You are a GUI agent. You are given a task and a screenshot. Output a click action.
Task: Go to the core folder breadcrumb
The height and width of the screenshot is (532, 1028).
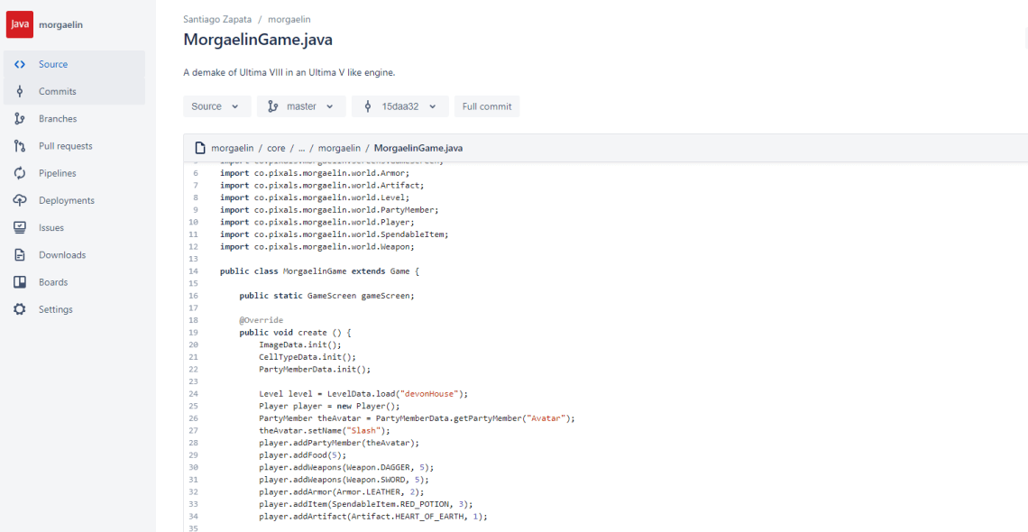point(276,148)
